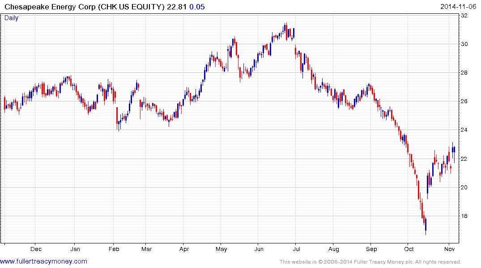Viewport: 481px width, 268px height.
Task: Click the Nov label on the time axis
Action: 450,249
